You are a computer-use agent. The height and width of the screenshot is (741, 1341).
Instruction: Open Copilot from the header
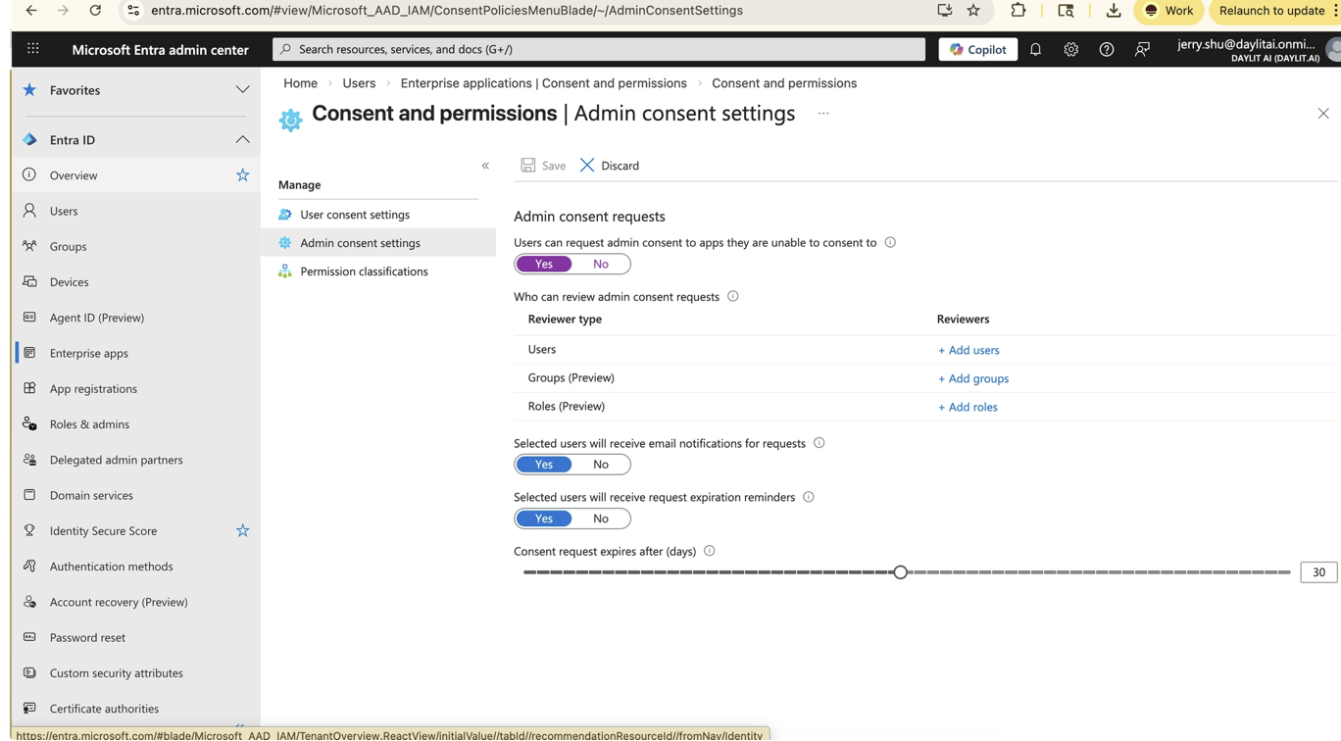pos(977,49)
